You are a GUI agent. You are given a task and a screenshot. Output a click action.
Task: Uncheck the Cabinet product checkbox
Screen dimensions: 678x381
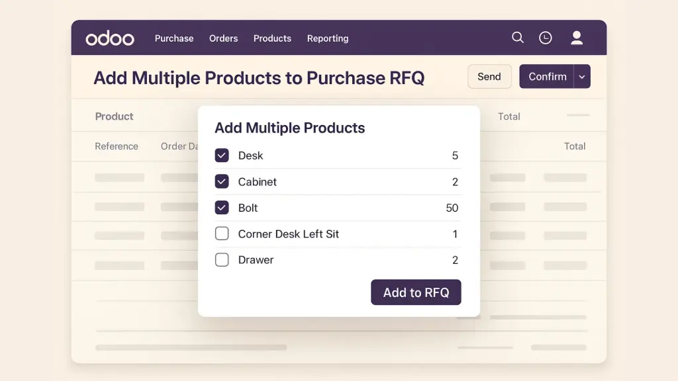pyautogui.click(x=222, y=181)
